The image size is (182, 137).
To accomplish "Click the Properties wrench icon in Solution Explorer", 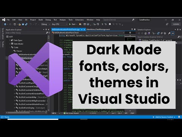I will click(169, 33).
